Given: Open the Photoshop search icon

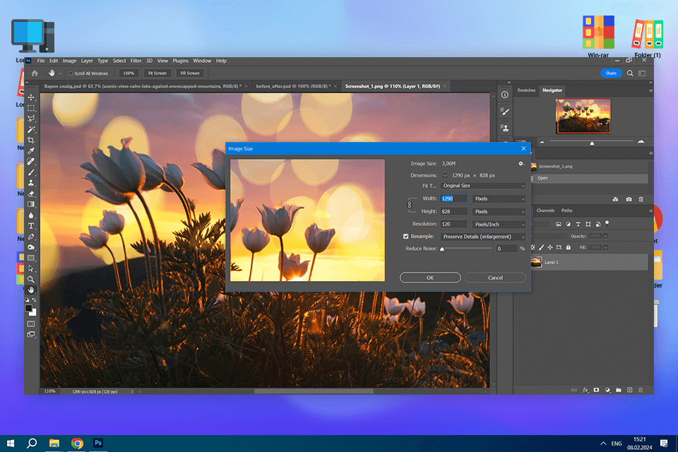Looking at the screenshot, I should (630, 73).
